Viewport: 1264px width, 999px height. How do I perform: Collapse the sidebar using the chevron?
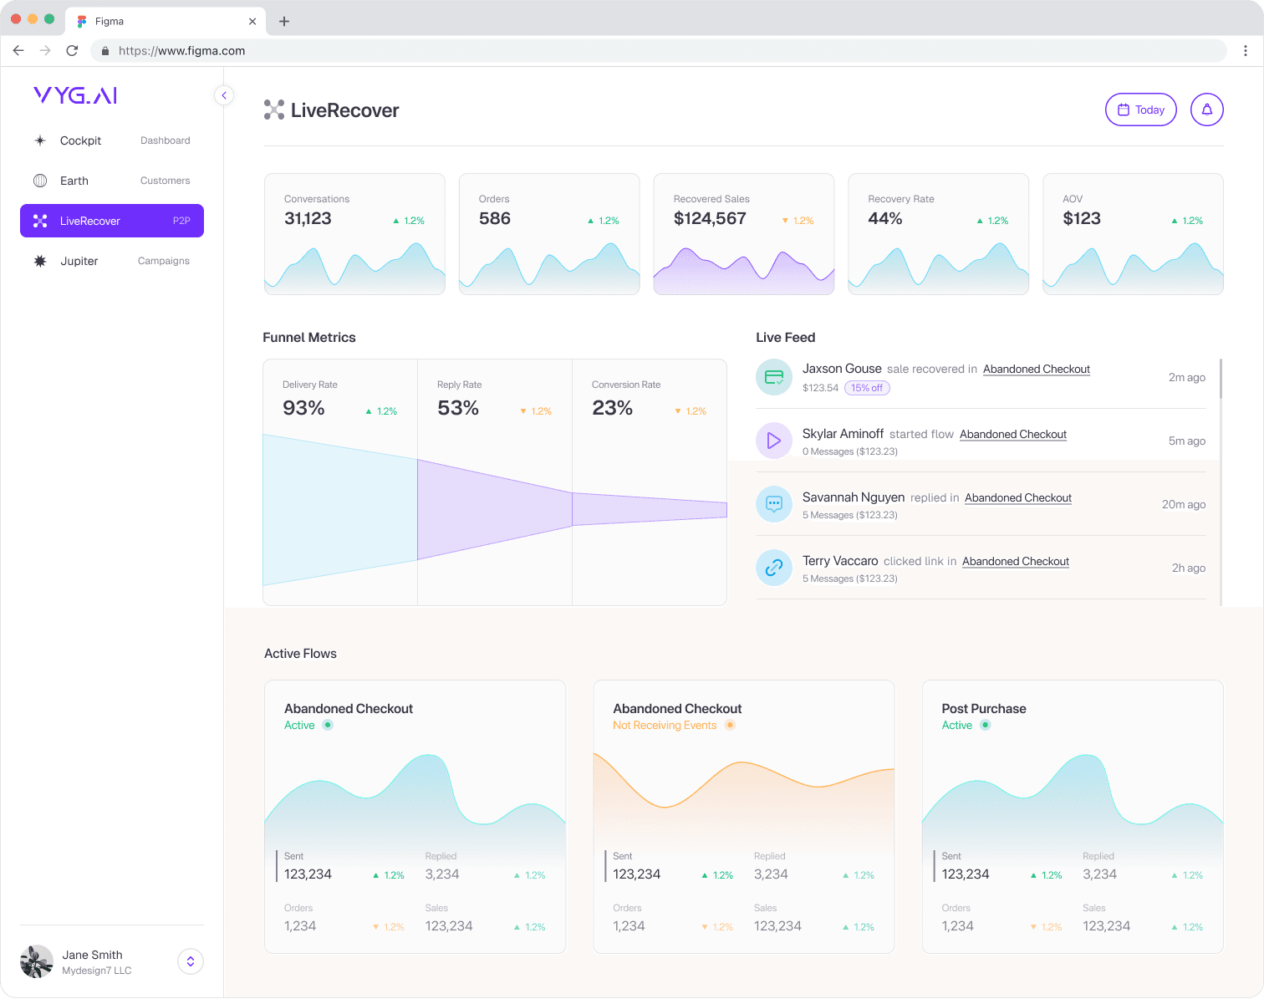(223, 95)
